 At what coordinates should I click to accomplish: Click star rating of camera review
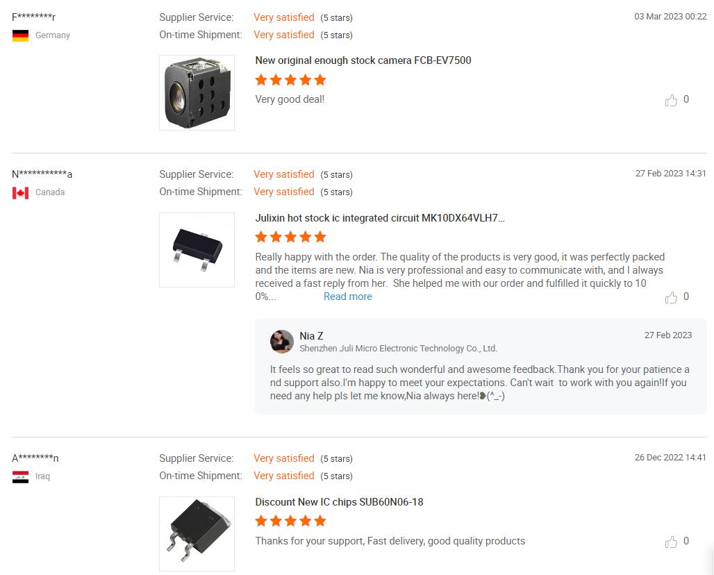pyautogui.click(x=290, y=80)
